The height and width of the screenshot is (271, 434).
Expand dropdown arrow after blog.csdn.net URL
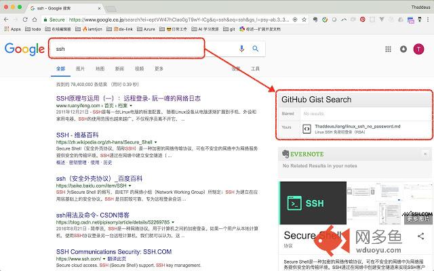point(173,222)
